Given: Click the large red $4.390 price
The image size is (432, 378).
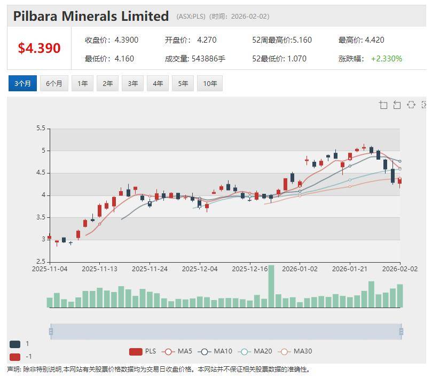Looking at the screenshot, I should (x=39, y=48).
